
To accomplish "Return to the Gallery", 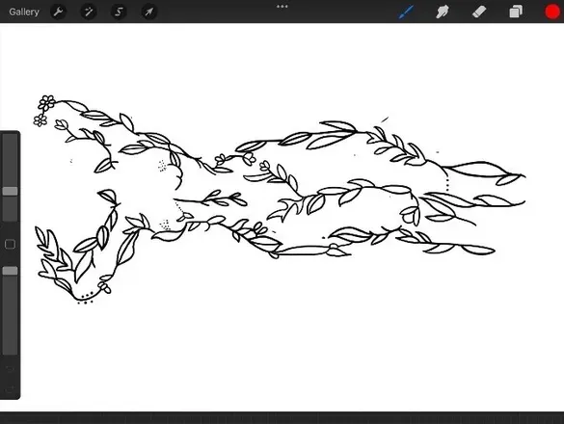I will pyautogui.click(x=24, y=12).
